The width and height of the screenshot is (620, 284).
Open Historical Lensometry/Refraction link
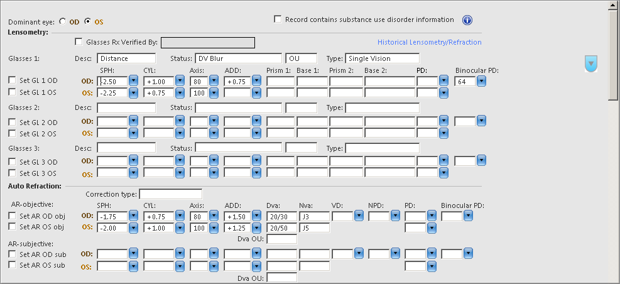430,42
